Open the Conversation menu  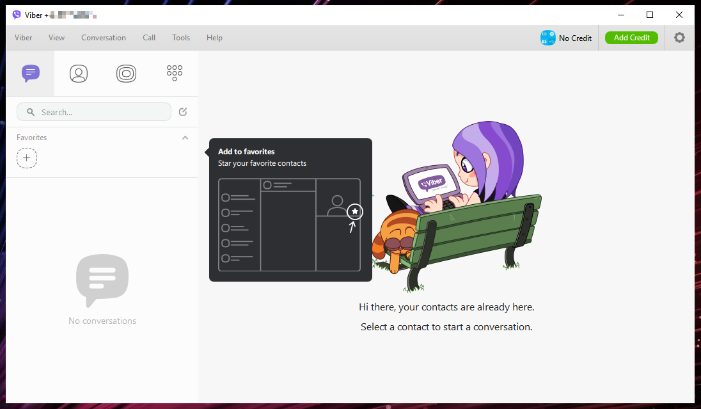(x=104, y=38)
